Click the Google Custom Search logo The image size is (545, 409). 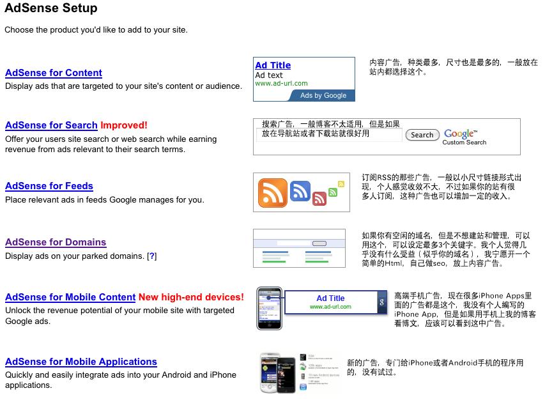[x=464, y=137]
